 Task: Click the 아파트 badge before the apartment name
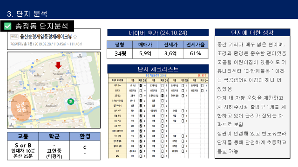click(14, 37)
